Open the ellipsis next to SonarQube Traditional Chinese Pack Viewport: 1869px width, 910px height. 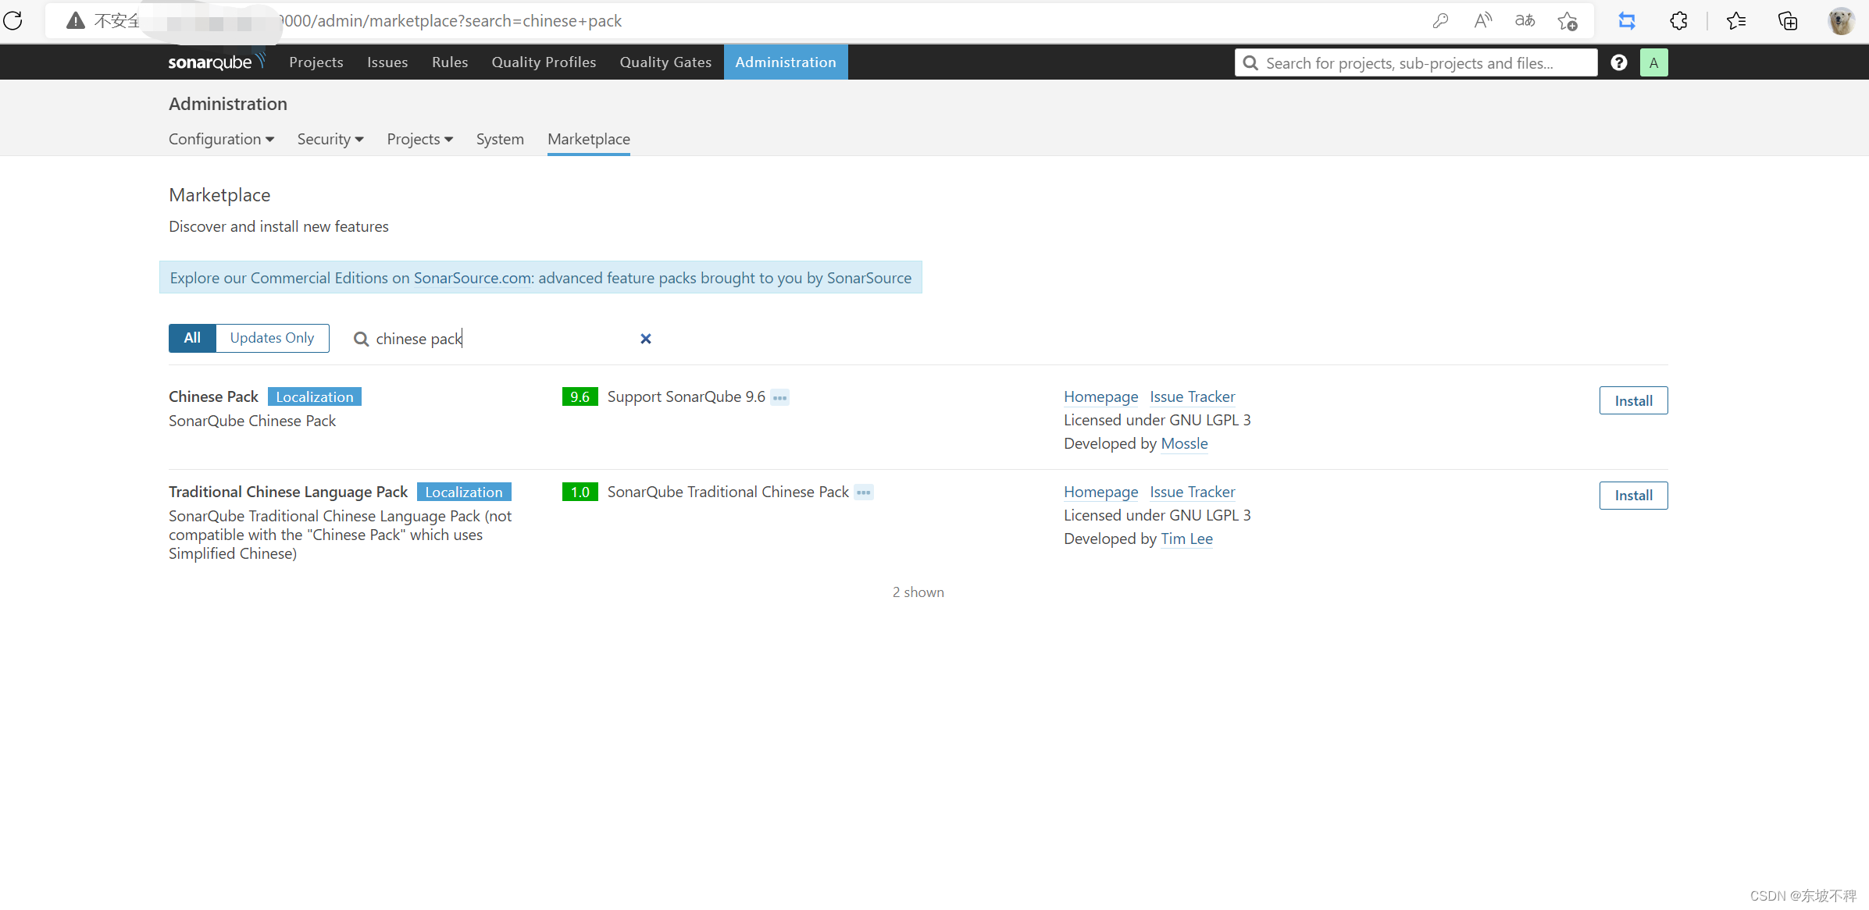pyautogui.click(x=864, y=492)
